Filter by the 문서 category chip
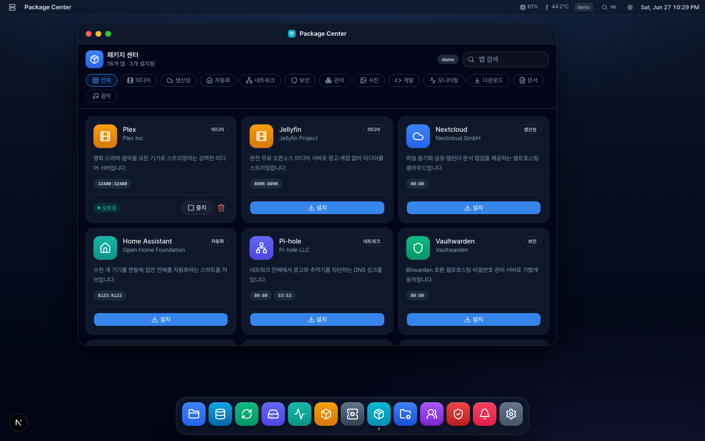The height and width of the screenshot is (441, 705). (x=528, y=80)
